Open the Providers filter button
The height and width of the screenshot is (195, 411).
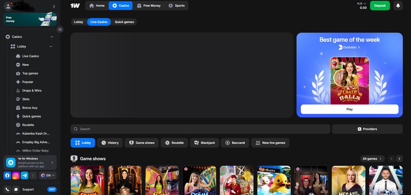(x=367, y=129)
